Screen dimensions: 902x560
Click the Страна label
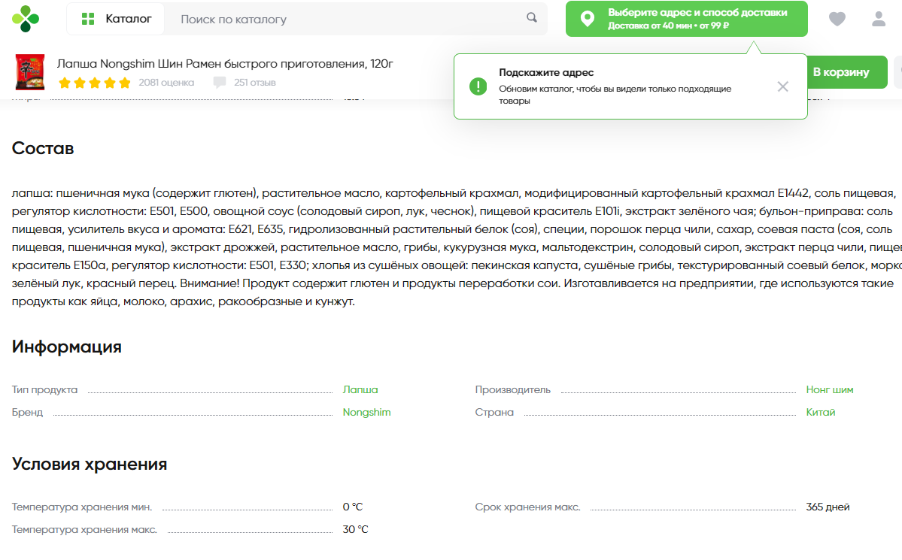point(494,412)
